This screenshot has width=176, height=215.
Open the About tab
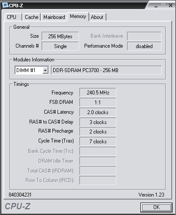pyautogui.click(x=97, y=17)
